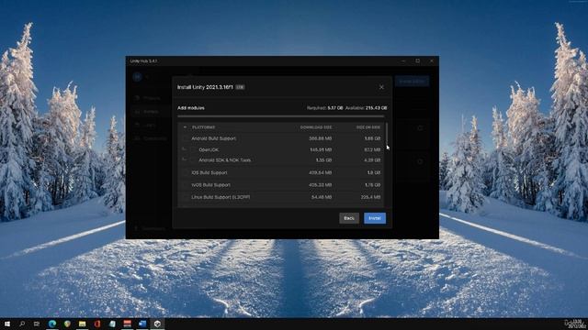
Task: Open Task View on the taskbar
Action: (37, 324)
